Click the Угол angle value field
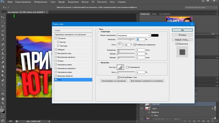219x123 pixels. click(x=127, y=45)
